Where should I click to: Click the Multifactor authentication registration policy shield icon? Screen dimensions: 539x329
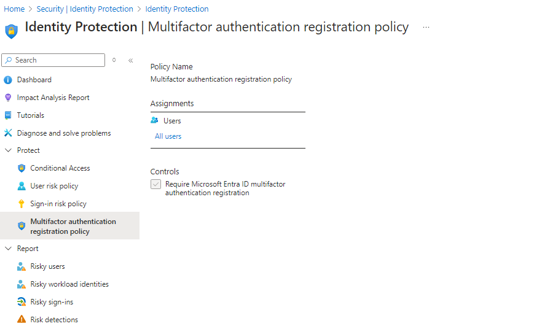(x=22, y=226)
